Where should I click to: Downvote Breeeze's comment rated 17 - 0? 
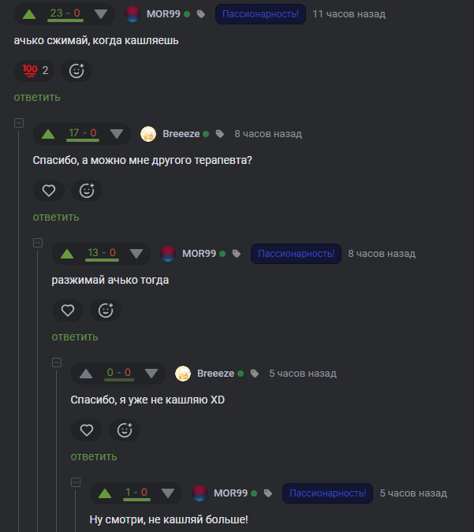[117, 134]
